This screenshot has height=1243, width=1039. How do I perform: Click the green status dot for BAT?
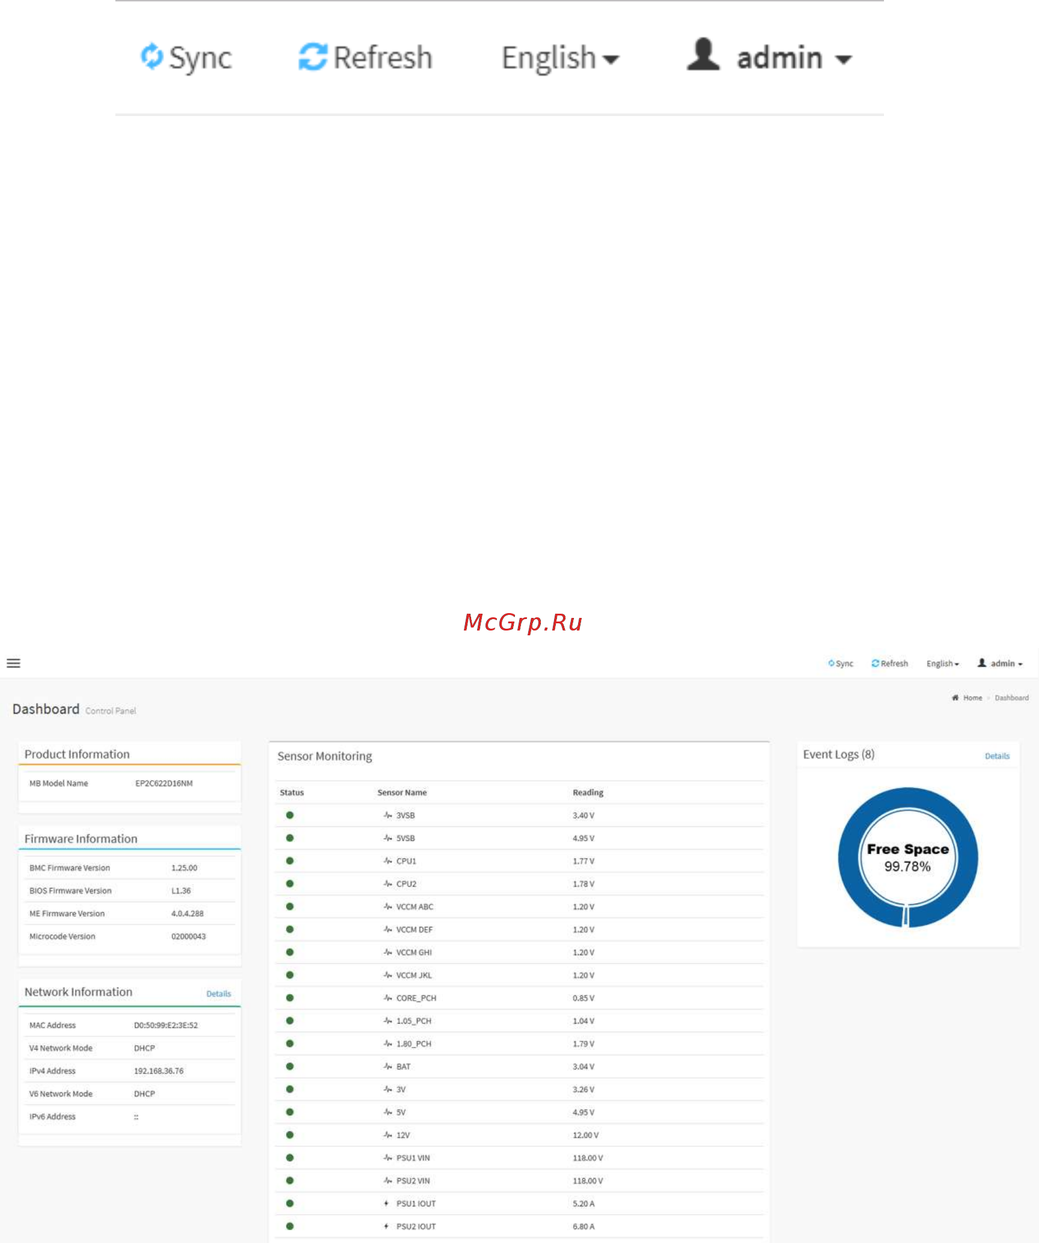tap(290, 1066)
